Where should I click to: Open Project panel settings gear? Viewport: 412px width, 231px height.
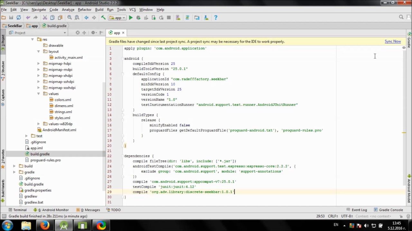pos(93,33)
